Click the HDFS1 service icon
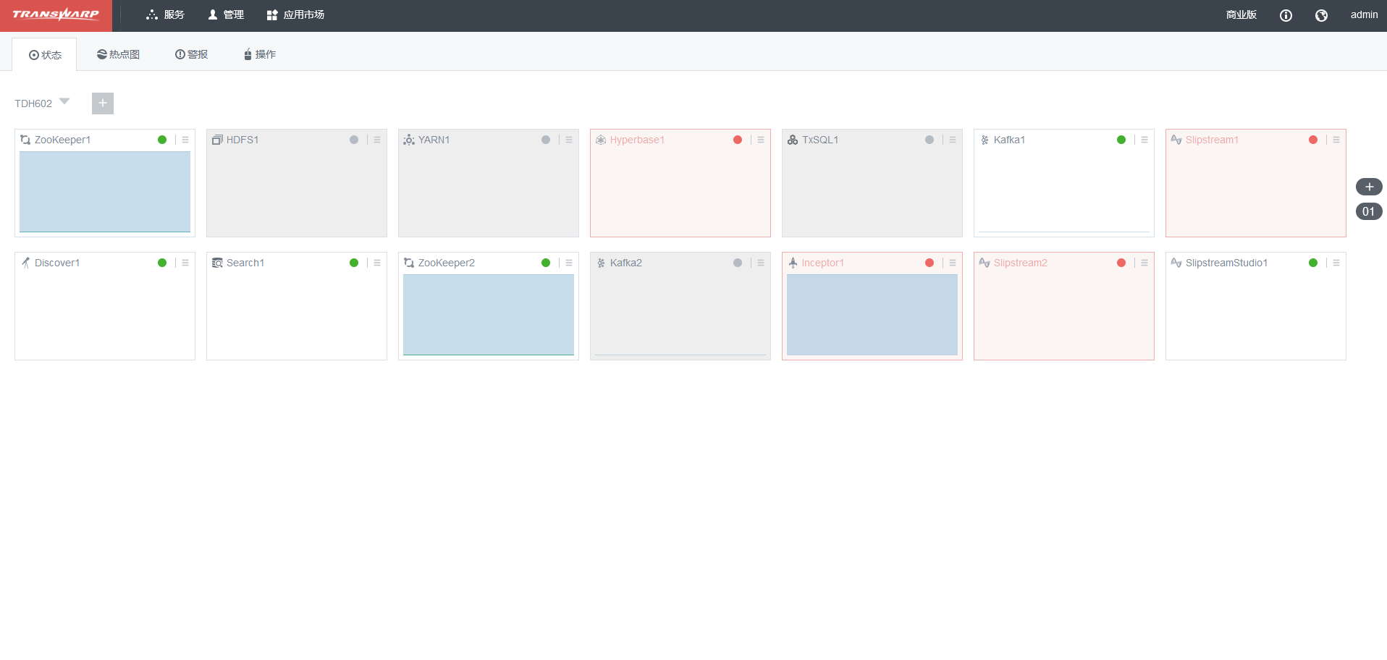The image size is (1387, 660). 217,140
